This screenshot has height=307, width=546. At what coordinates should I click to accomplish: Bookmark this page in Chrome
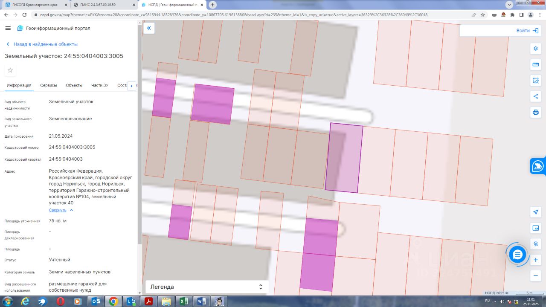(483, 14)
